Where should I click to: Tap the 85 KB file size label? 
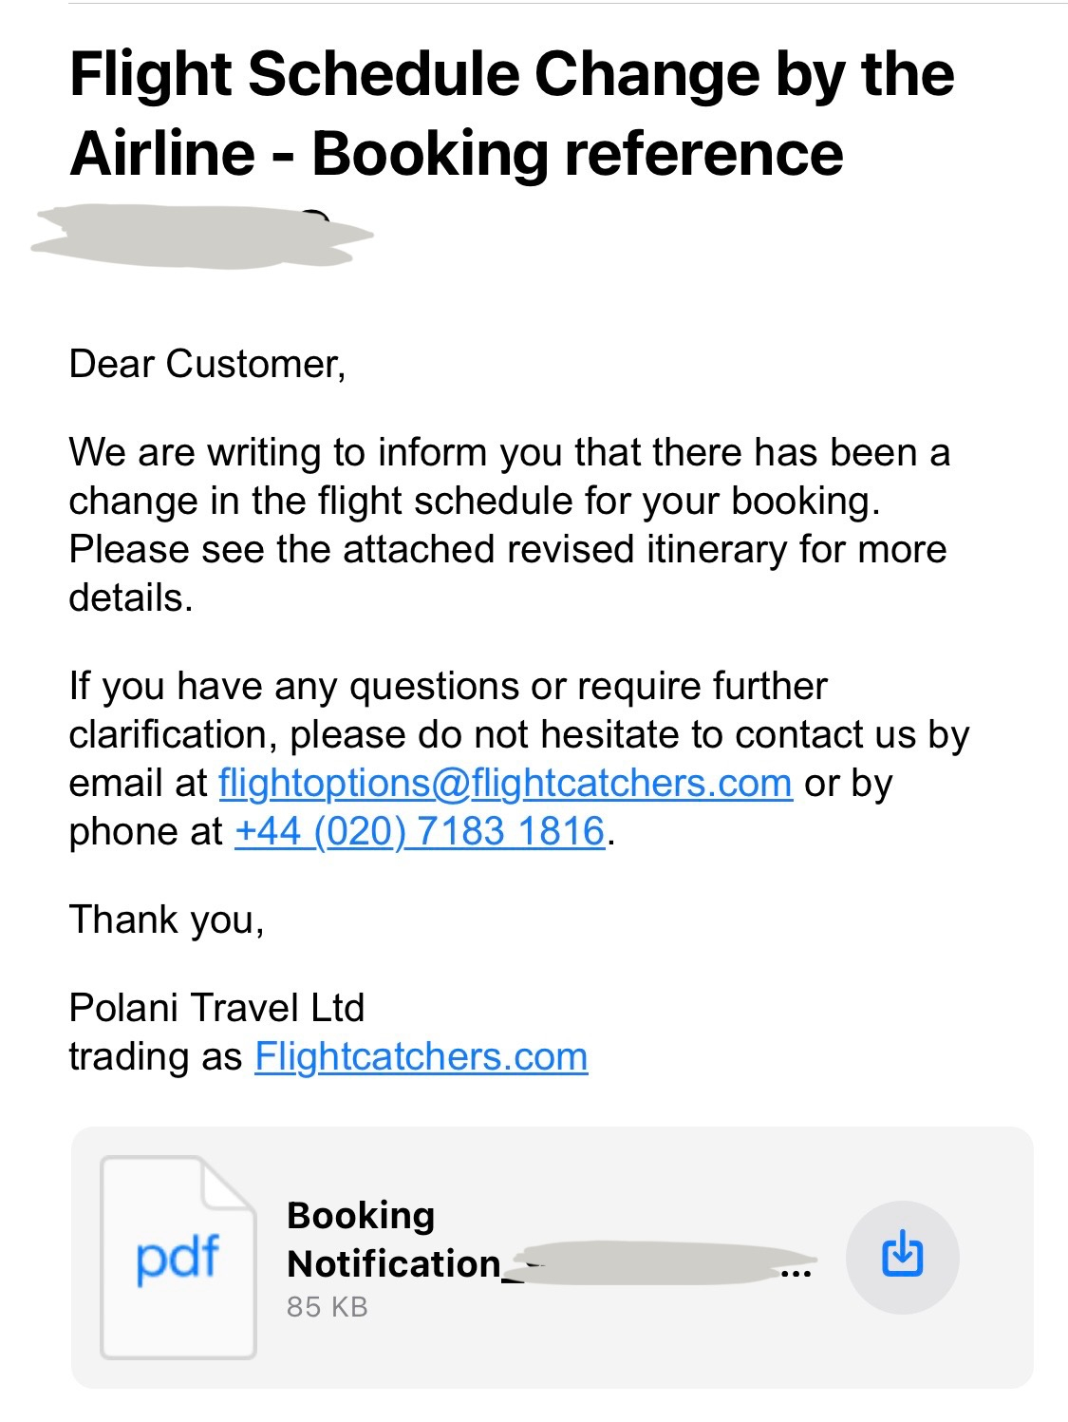[327, 1307]
